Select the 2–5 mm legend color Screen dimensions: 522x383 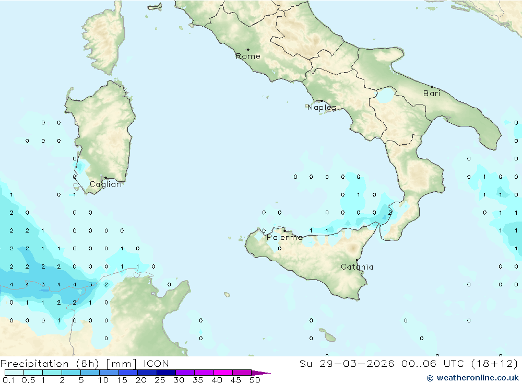[71, 373]
